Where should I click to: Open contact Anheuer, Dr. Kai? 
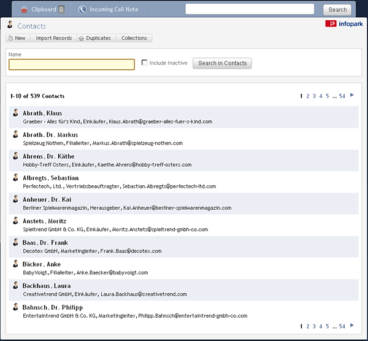[x=47, y=199]
